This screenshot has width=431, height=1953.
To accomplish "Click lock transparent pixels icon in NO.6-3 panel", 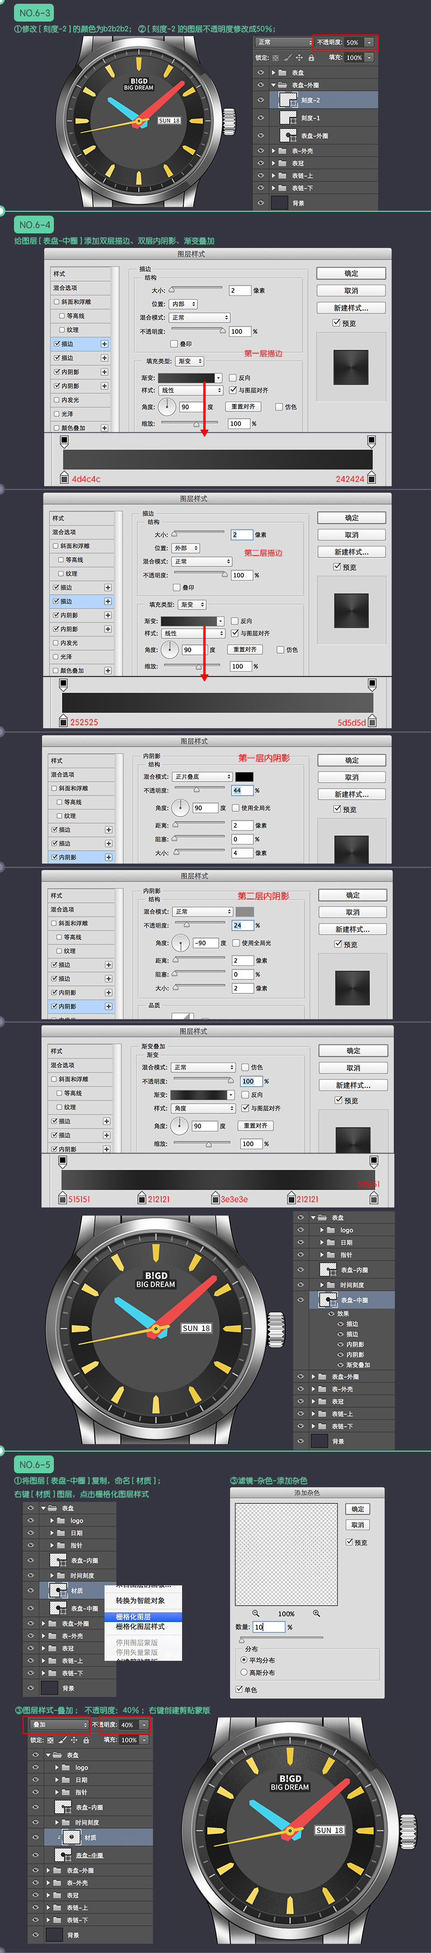I will 276,58.
